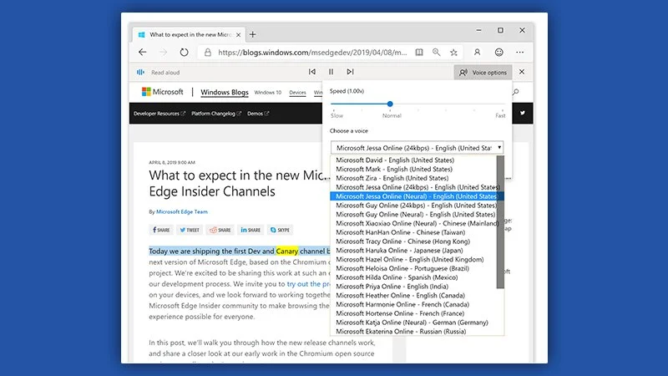
Task: Share article on Reddit button
Action: 220,230
